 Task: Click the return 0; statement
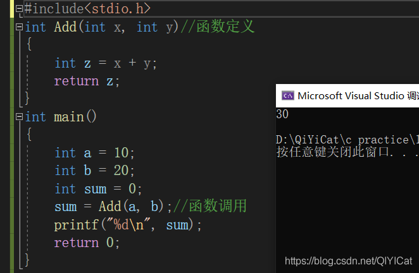click(x=87, y=243)
